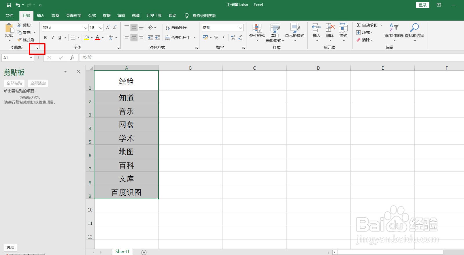Open the font name dropdown
The image size is (464, 255).
[85, 28]
